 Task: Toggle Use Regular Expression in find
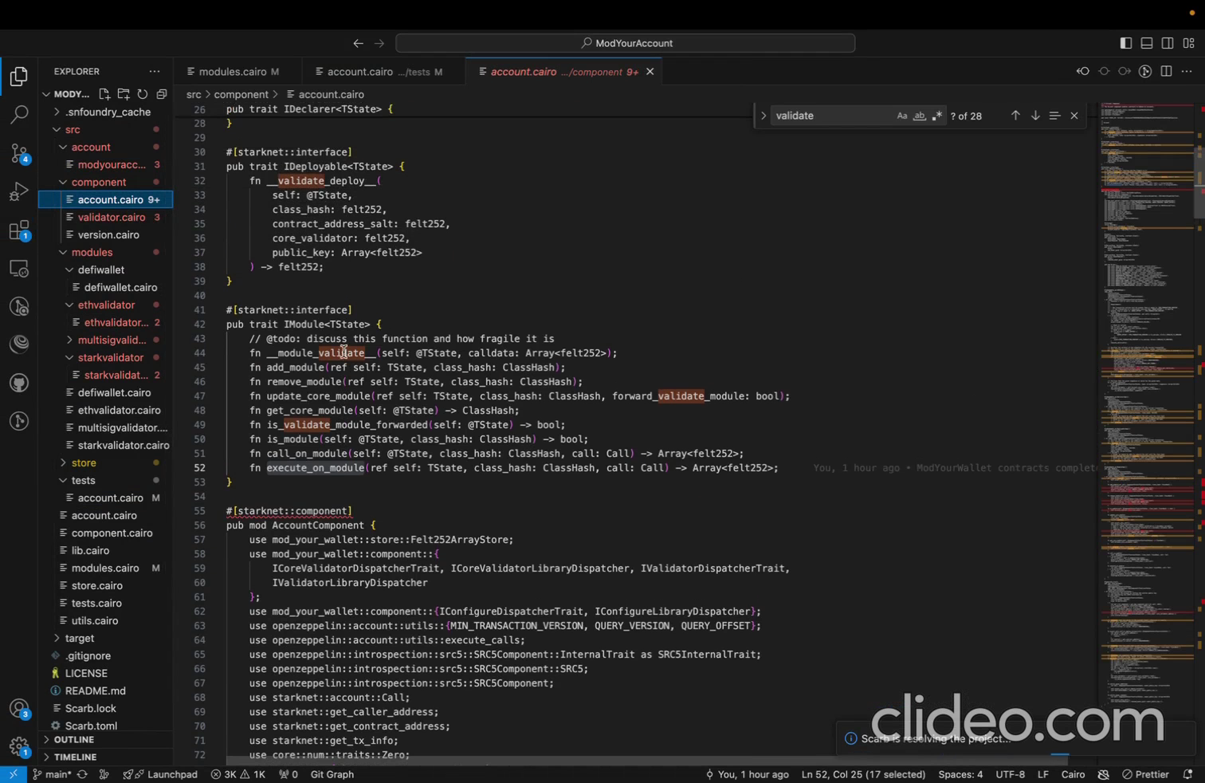937,116
